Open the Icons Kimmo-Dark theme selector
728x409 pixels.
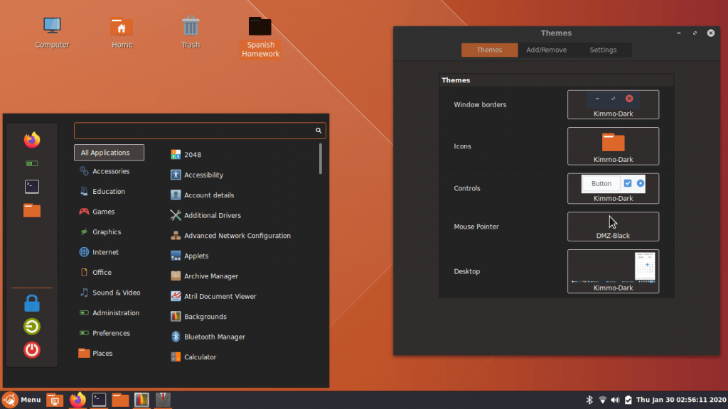coord(613,146)
